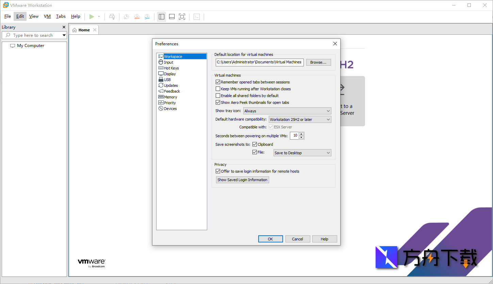Open the Show tray icon dropdown
The height and width of the screenshot is (284, 493).
coord(287,111)
